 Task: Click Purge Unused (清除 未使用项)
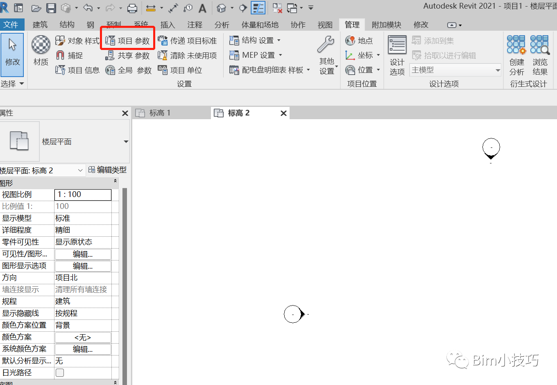(187, 55)
